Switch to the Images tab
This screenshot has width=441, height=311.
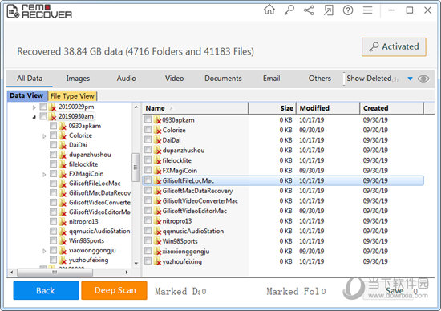pos(78,79)
